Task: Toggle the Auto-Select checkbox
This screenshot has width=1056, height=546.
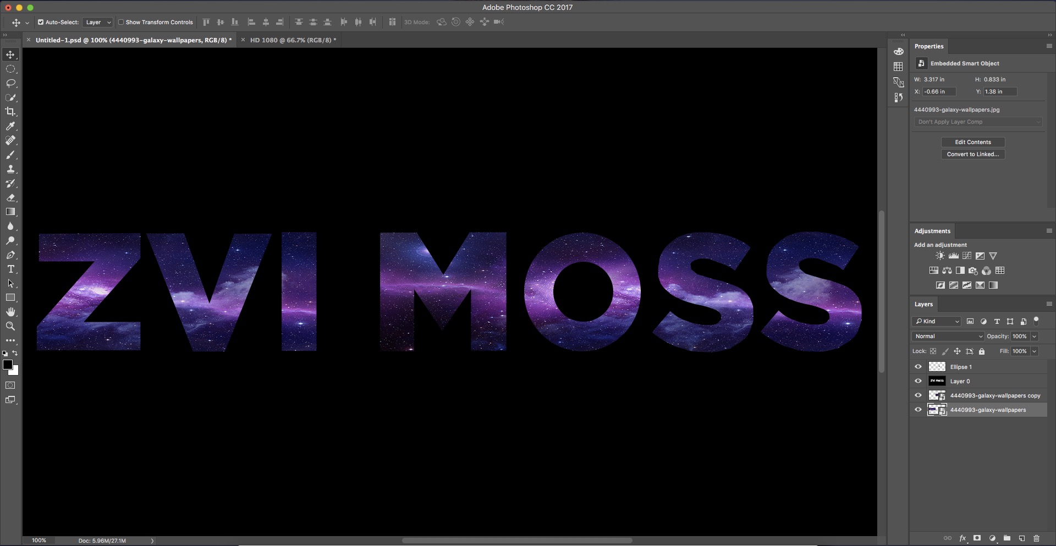Action: pyautogui.click(x=41, y=23)
